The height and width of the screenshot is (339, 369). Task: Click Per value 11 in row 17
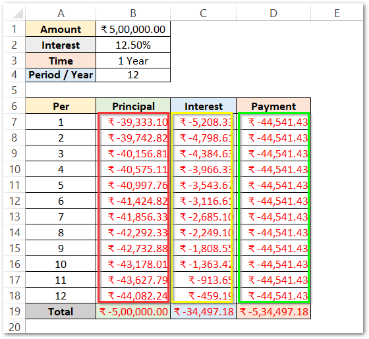point(61,280)
